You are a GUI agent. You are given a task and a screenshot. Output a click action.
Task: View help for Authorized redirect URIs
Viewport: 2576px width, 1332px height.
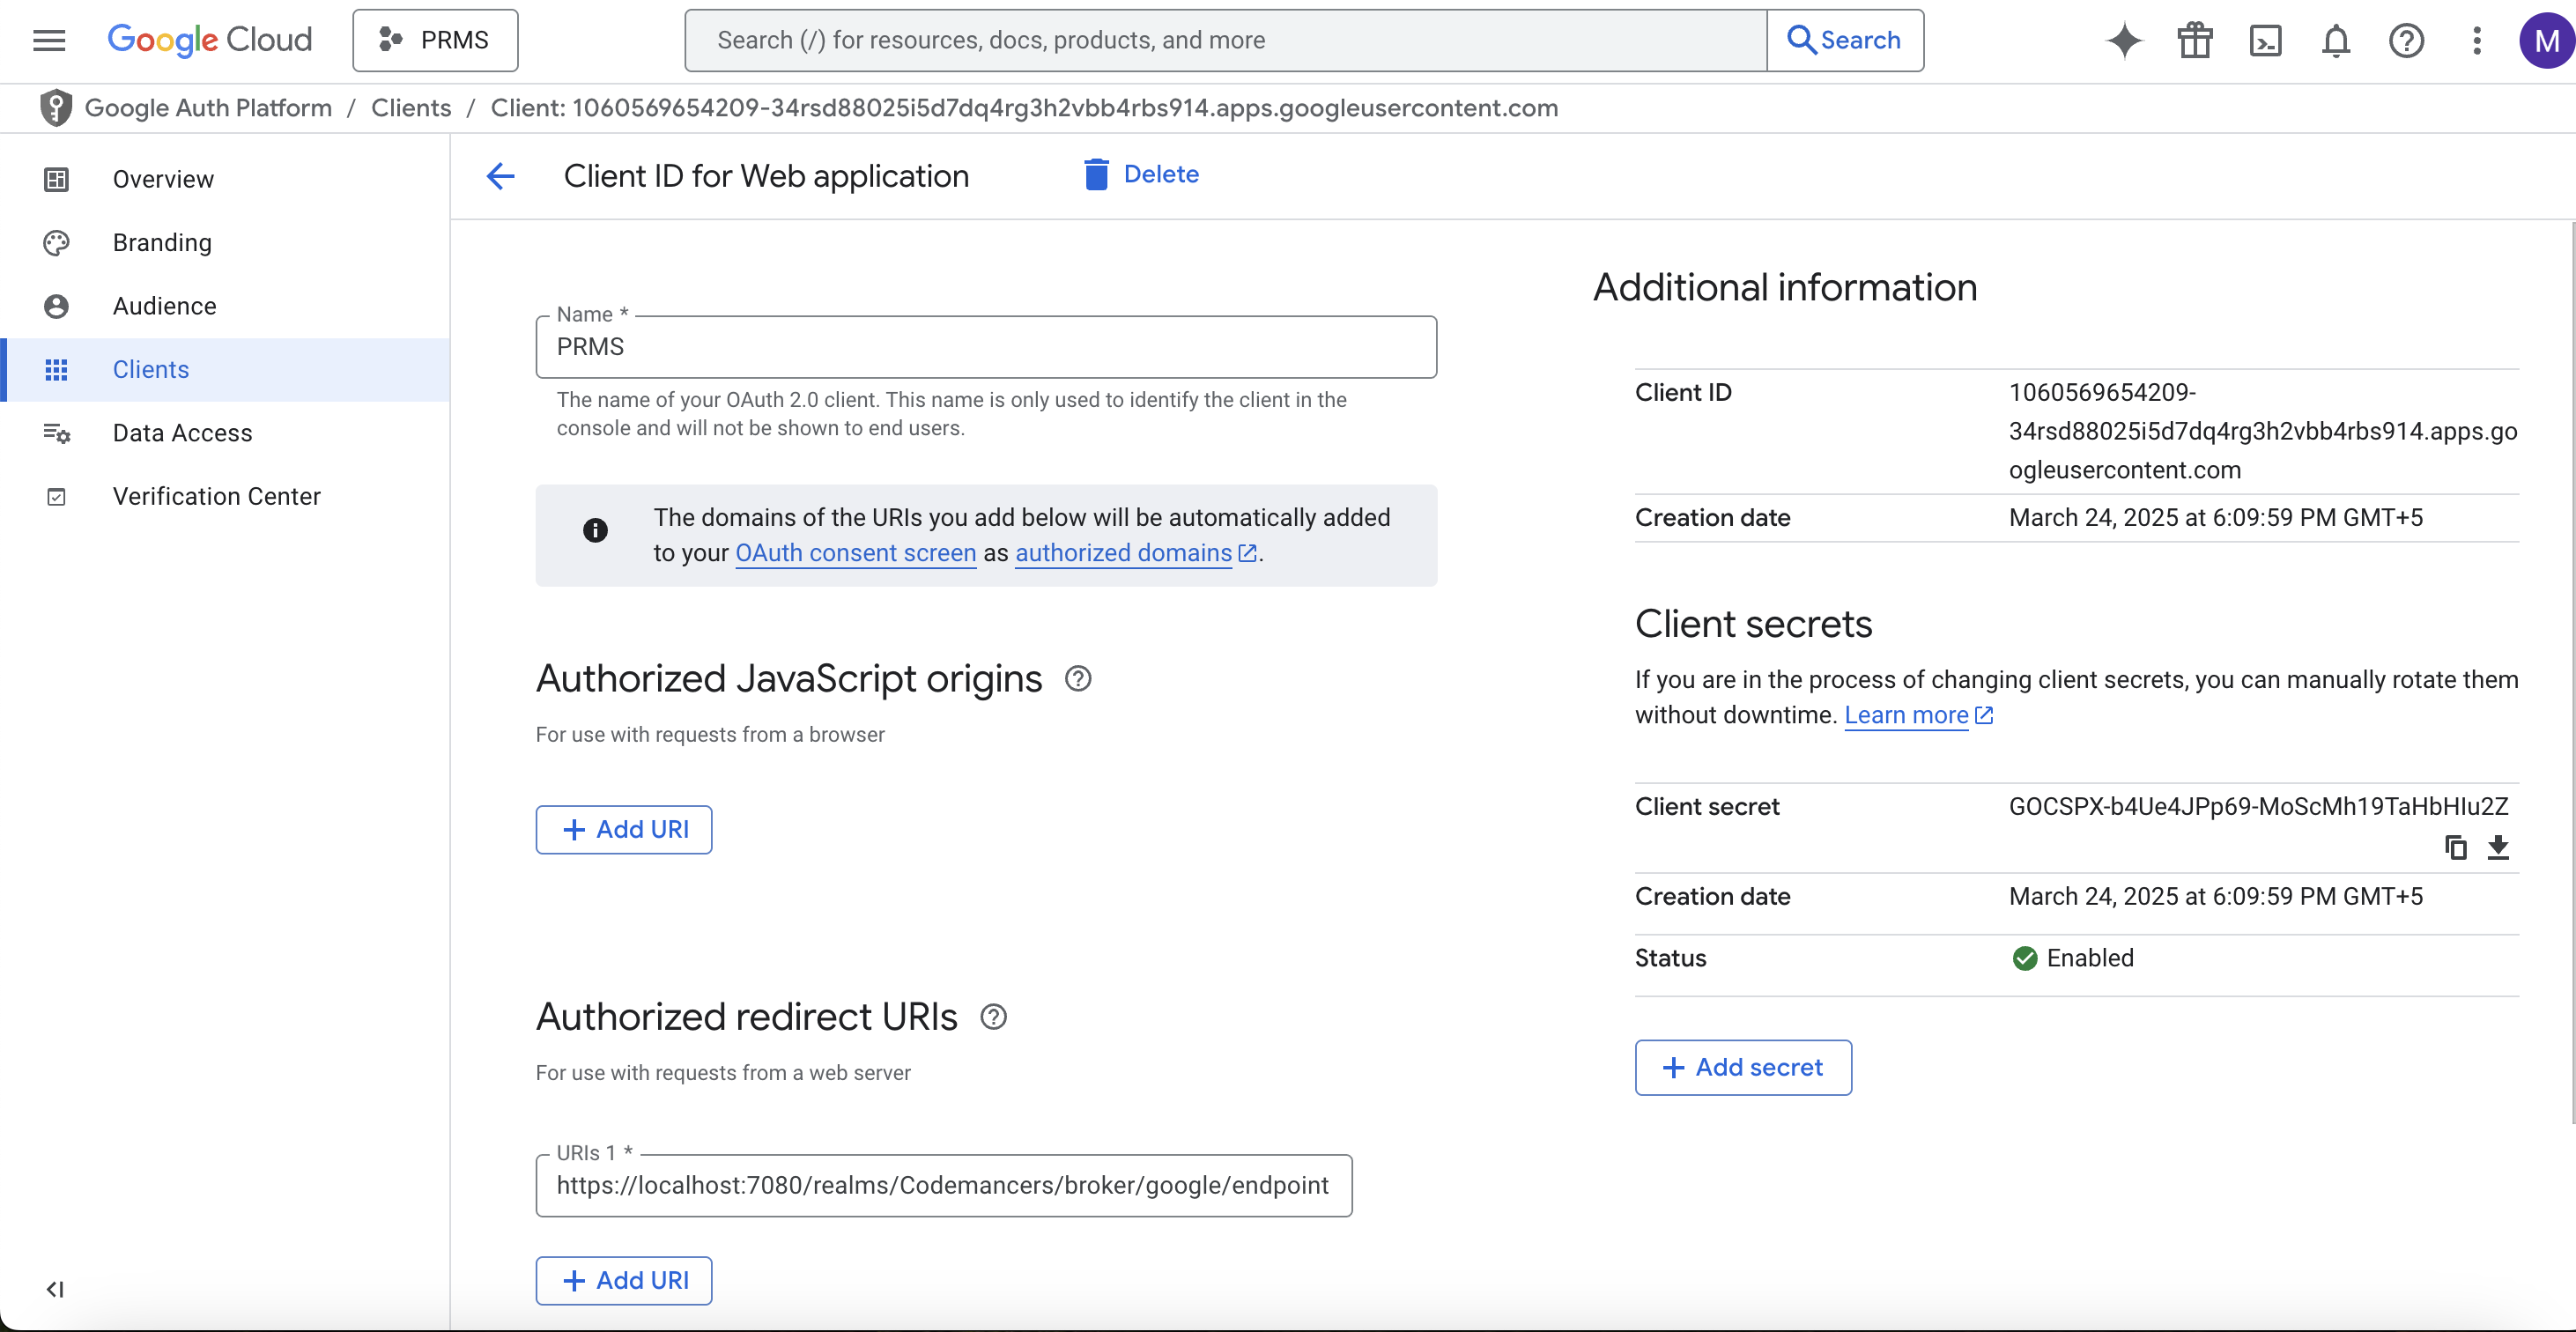pos(993,1016)
